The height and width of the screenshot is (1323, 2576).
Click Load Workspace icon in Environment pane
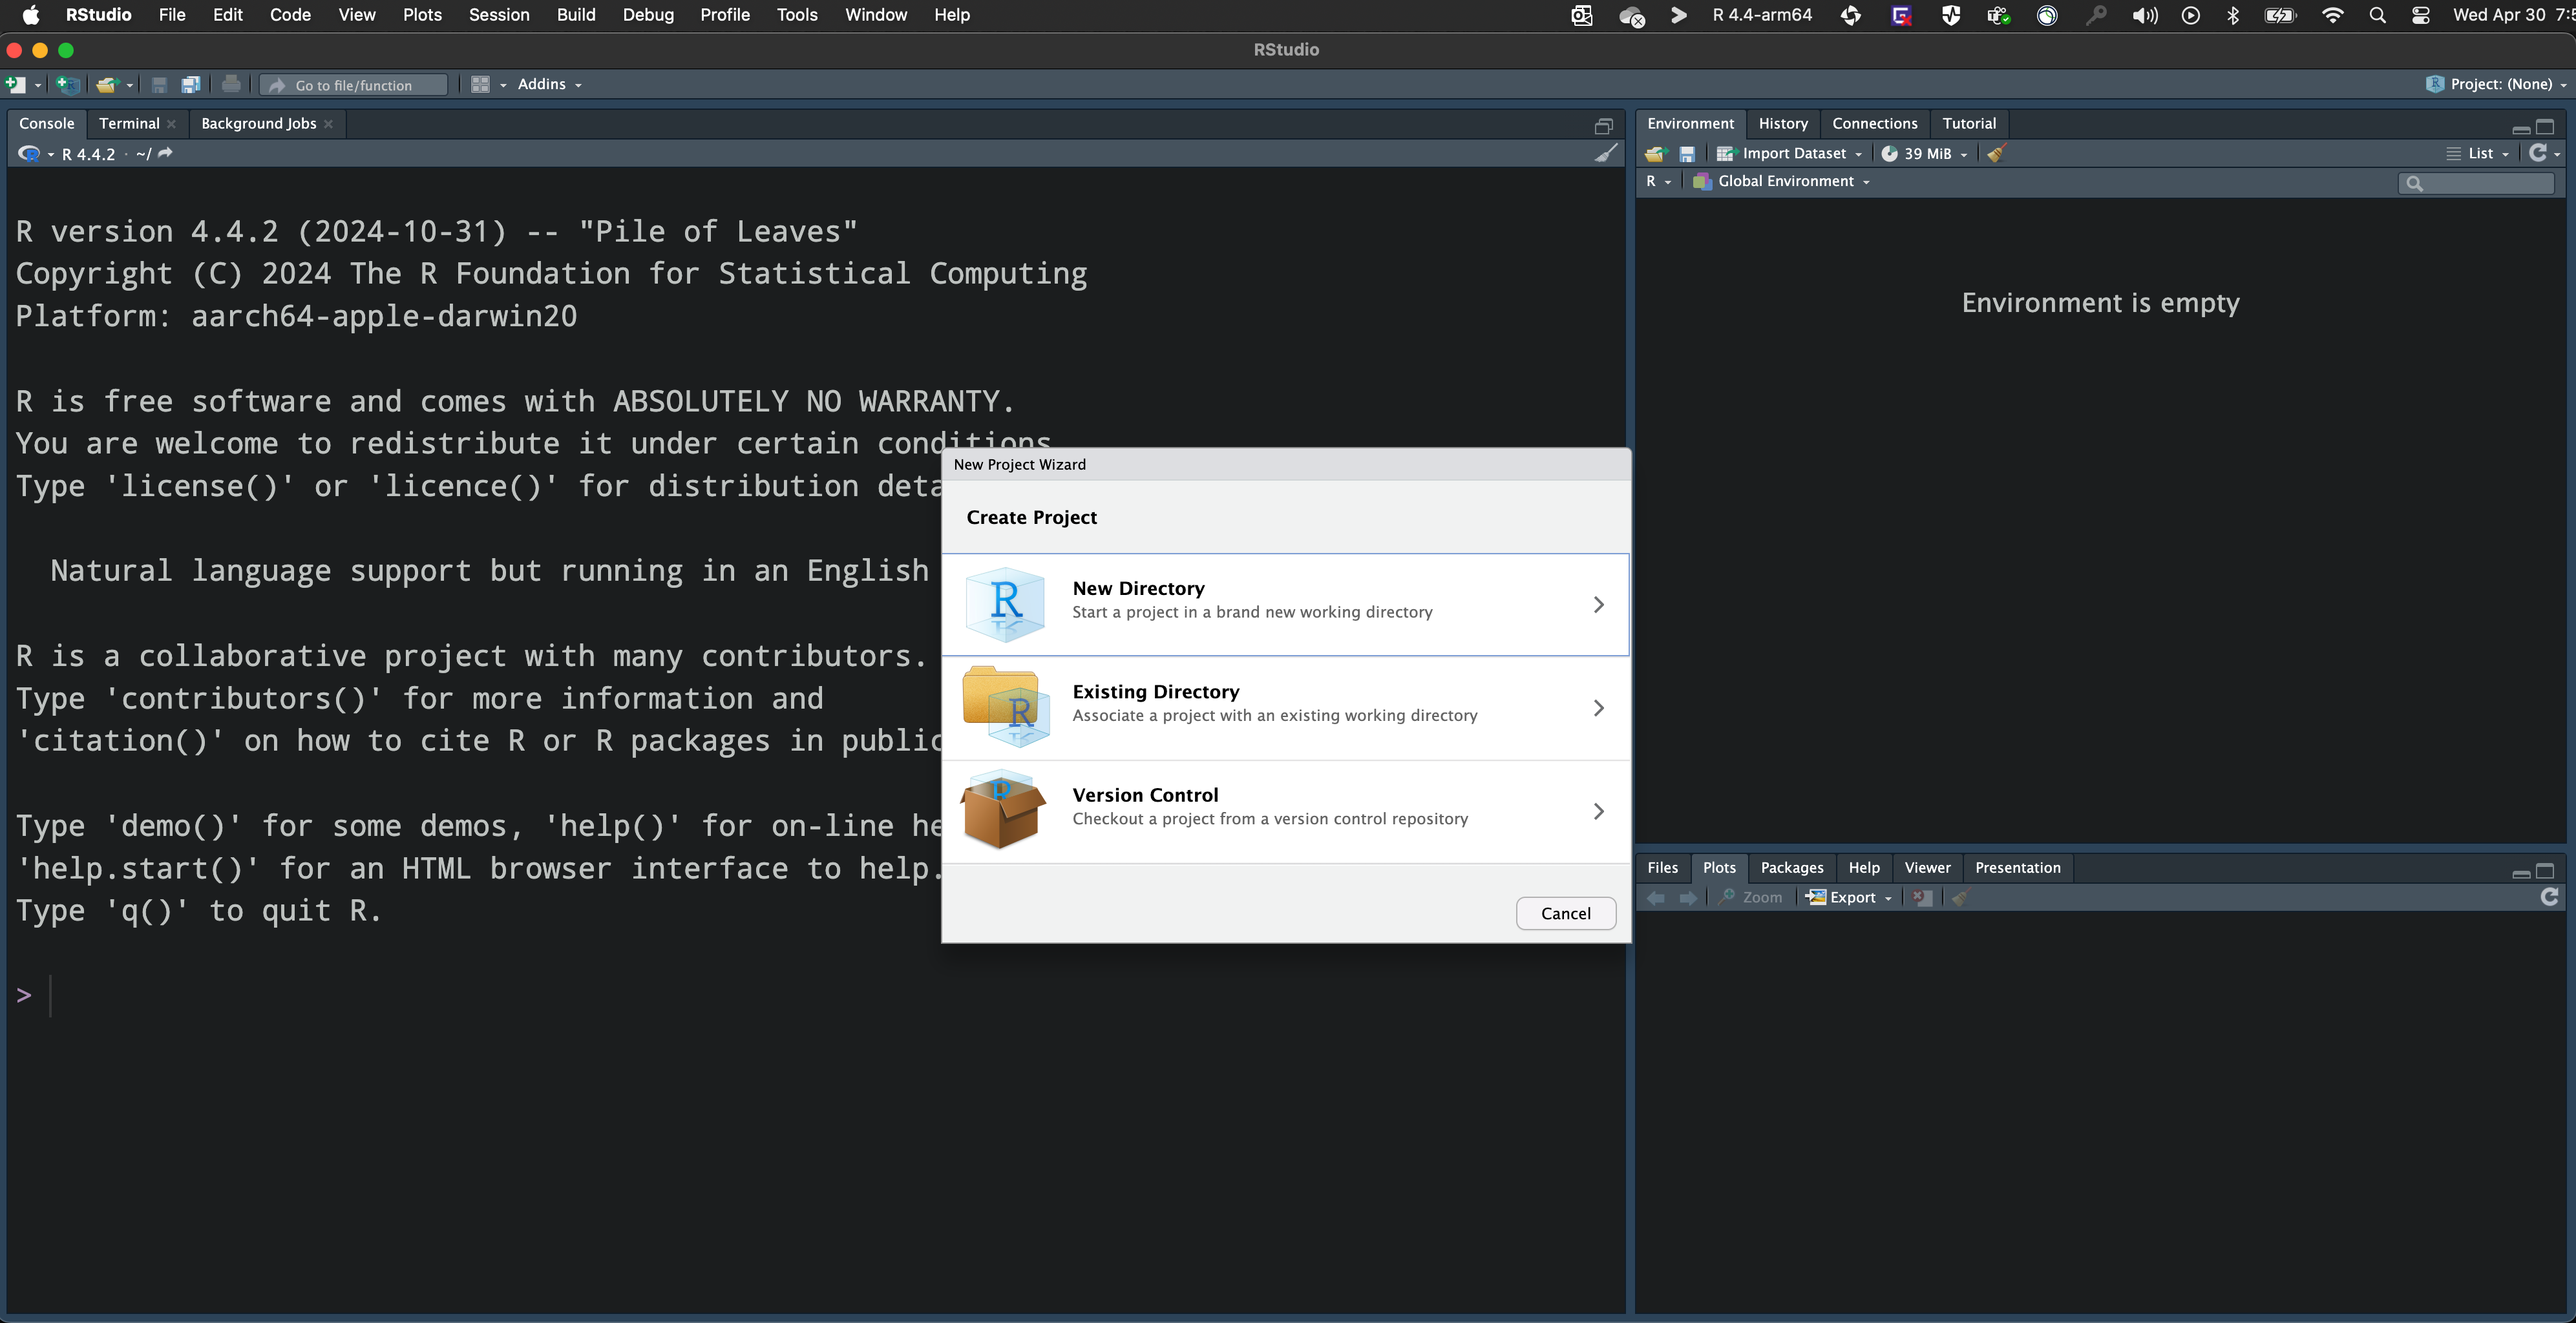(1656, 154)
